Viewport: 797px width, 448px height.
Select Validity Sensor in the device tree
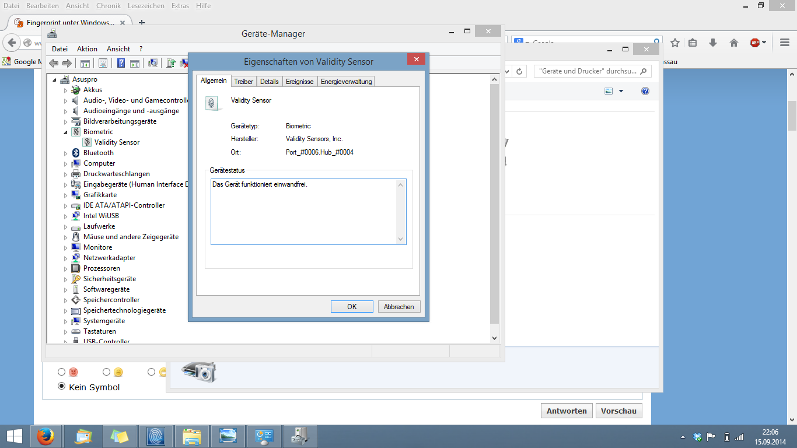(x=117, y=142)
